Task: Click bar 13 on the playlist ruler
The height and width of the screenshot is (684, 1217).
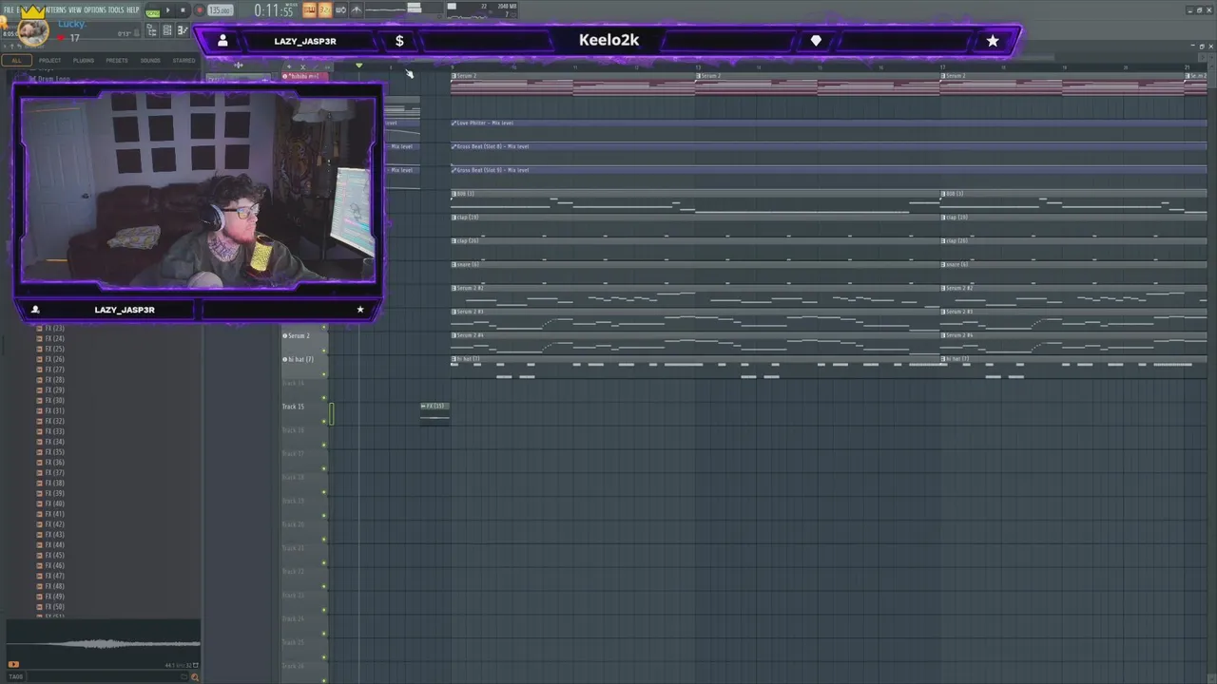Action: coord(697,66)
